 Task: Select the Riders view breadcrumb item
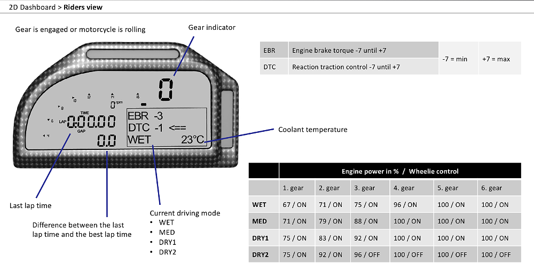[x=83, y=7]
